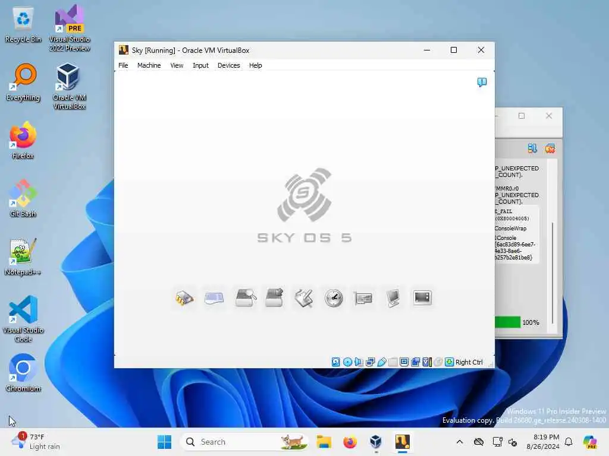Open the clock showing 8:19 PM
The image size is (609, 456).
542,442
